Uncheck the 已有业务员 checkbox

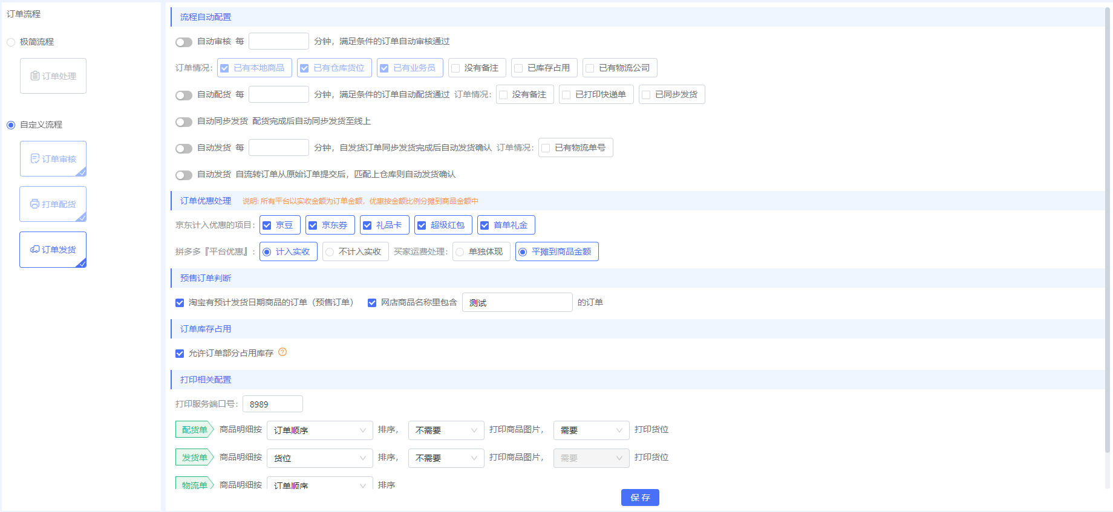click(x=384, y=68)
